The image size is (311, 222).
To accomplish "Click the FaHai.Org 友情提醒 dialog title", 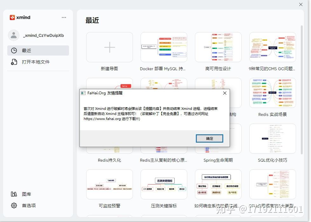I will [x=105, y=93].
